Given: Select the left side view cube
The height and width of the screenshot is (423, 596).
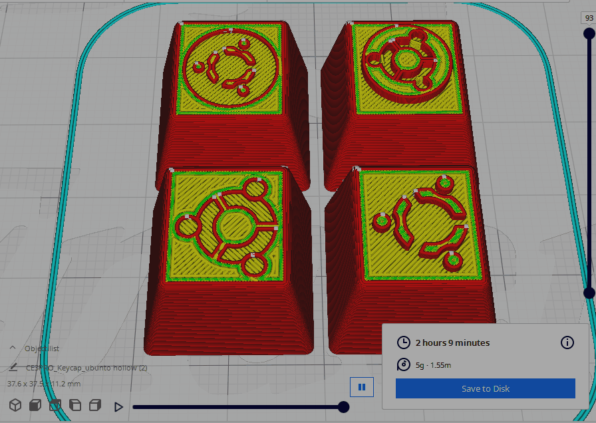Looking at the screenshot, I should (x=75, y=405).
